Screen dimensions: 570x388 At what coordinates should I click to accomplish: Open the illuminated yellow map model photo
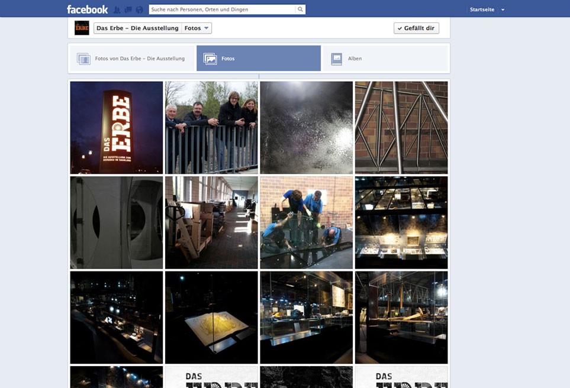coord(211,318)
